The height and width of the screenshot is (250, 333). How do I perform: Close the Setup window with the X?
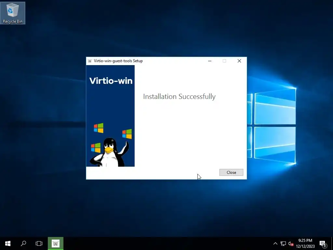tap(239, 61)
